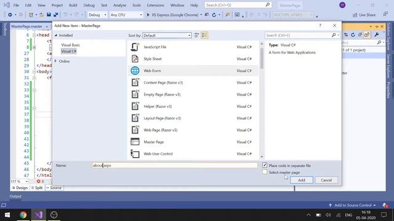394x221 pixels.
Task: Choose Content Page (Razor v3) icon
Action: (x=135, y=82)
